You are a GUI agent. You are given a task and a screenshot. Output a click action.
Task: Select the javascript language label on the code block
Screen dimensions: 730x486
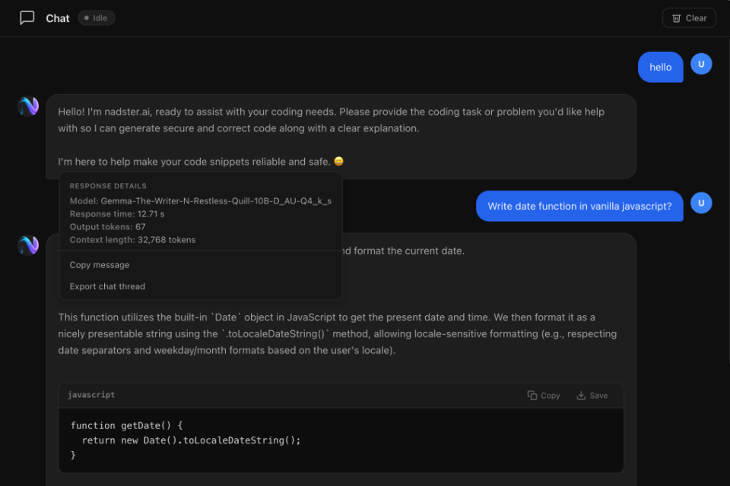click(x=91, y=395)
